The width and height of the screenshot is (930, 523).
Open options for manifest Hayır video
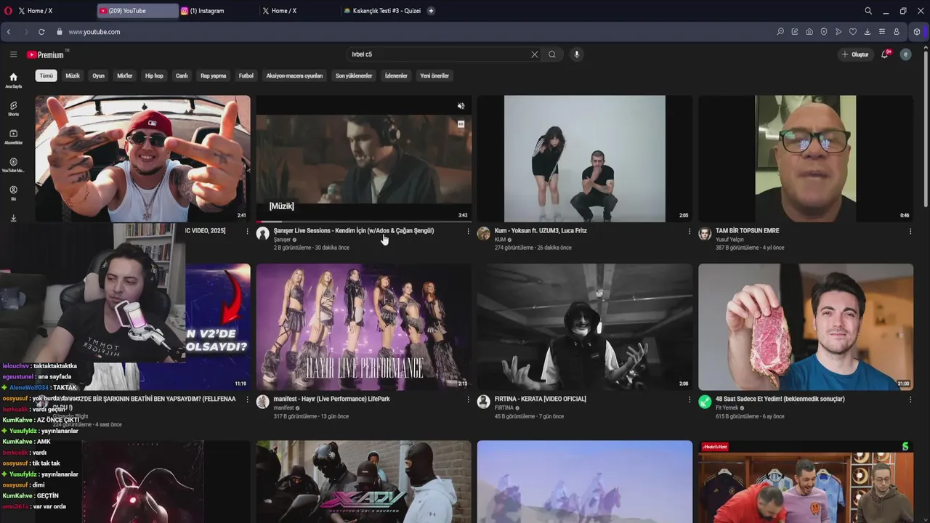[468, 400]
